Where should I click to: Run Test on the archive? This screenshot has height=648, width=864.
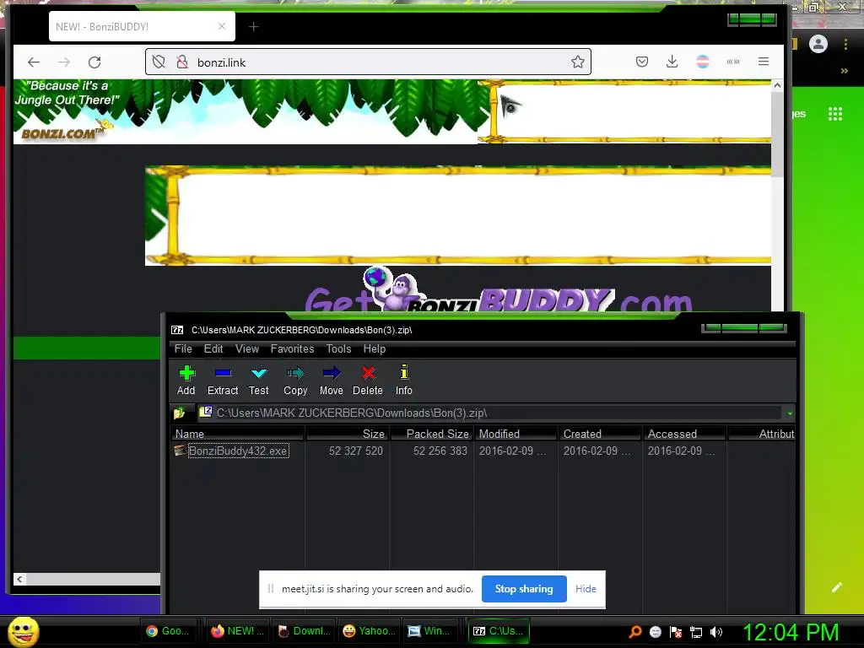[x=258, y=381]
